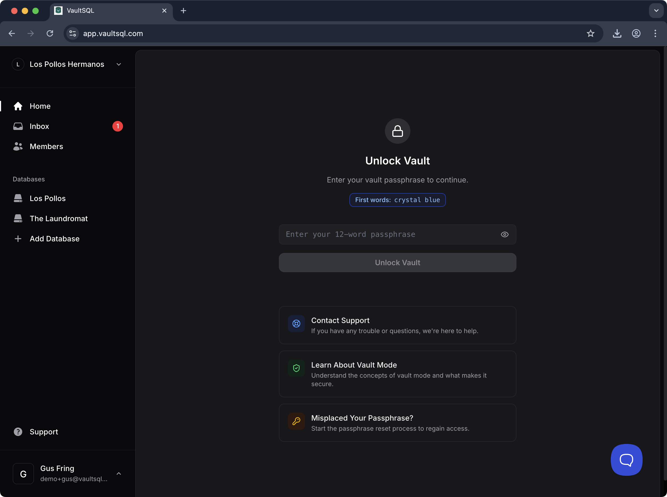Close the VaultSQL tab
Screen dimensions: 667x497
(x=164, y=11)
